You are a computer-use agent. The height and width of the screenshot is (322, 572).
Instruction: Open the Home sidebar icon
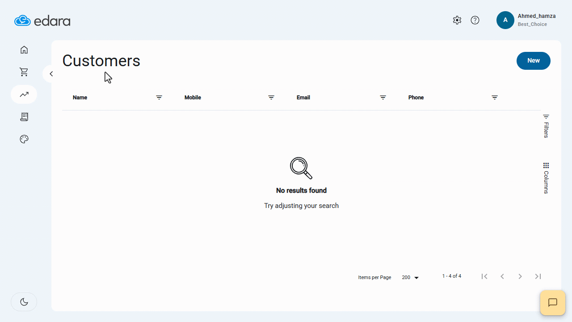24,50
